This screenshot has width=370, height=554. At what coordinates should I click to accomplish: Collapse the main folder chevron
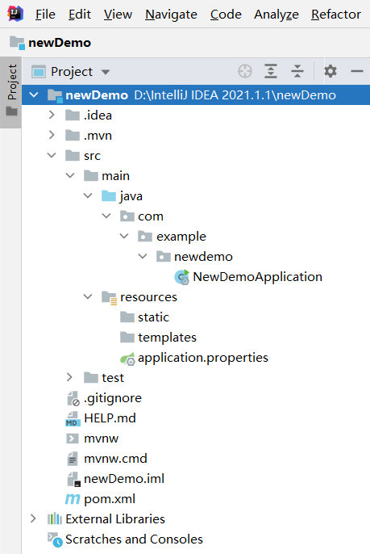(x=70, y=175)
